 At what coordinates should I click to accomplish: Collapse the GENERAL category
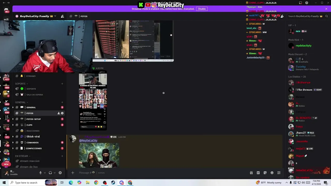[21, 102]
